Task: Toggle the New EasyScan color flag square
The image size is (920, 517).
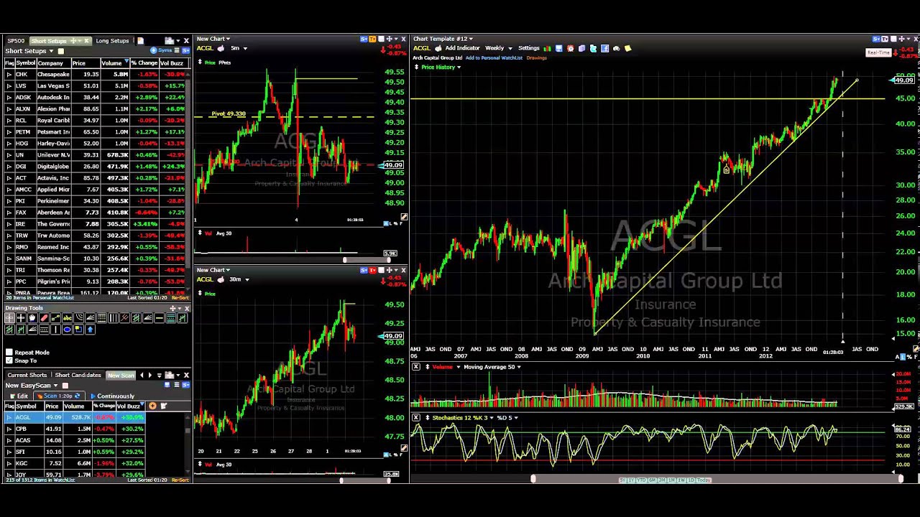Action: point(65,386)
